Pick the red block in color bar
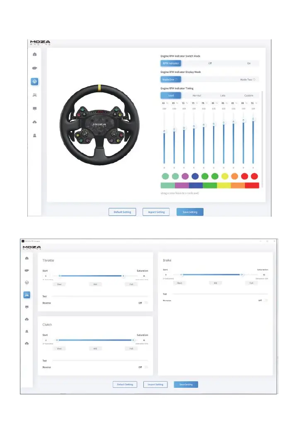Screen dimensions: 298x423 (252, 185)
